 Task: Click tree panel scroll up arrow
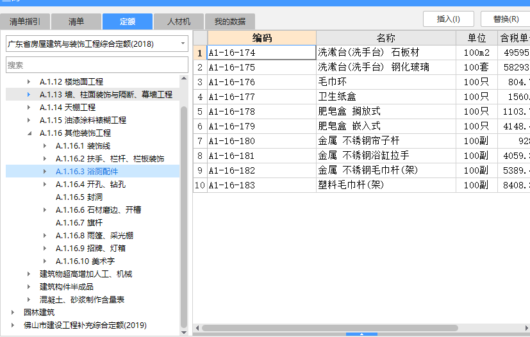pos(184,78)
